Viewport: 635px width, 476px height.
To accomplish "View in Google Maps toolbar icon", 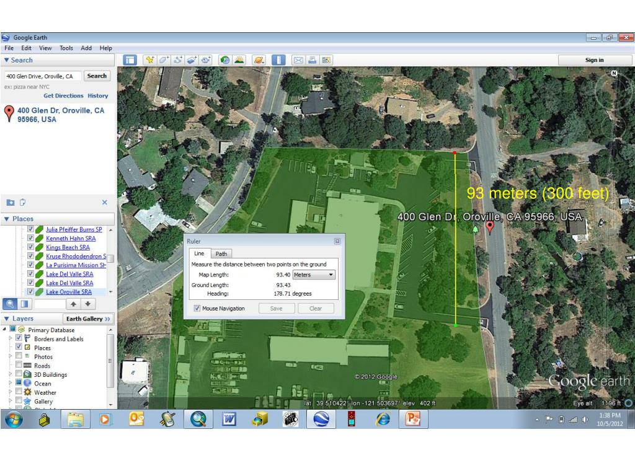I will click(326, 60).
